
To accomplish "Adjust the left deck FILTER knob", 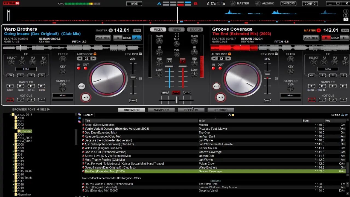I will tap(63, 59).
